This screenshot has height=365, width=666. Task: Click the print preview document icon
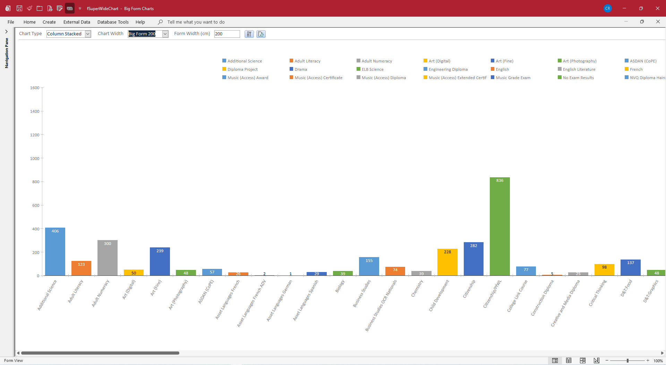(50, 8)
